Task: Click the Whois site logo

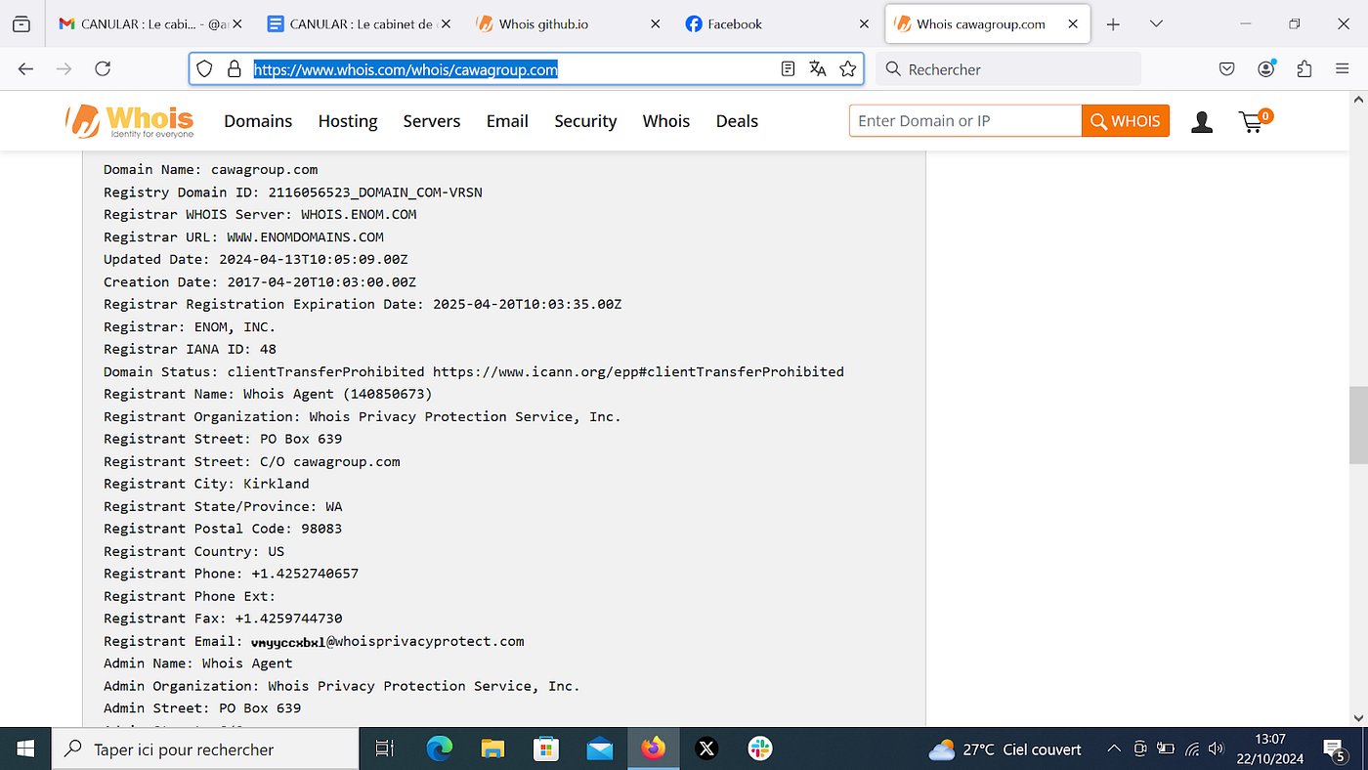Action: pos(129,121)
